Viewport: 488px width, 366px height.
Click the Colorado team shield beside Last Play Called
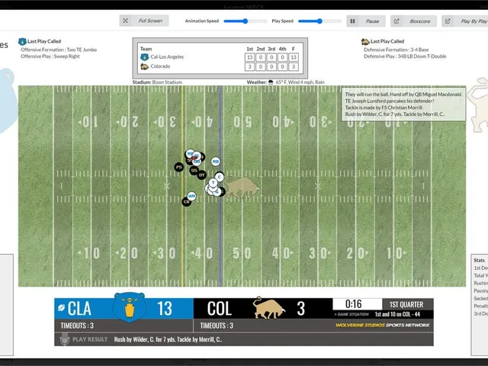pos(365,41)
